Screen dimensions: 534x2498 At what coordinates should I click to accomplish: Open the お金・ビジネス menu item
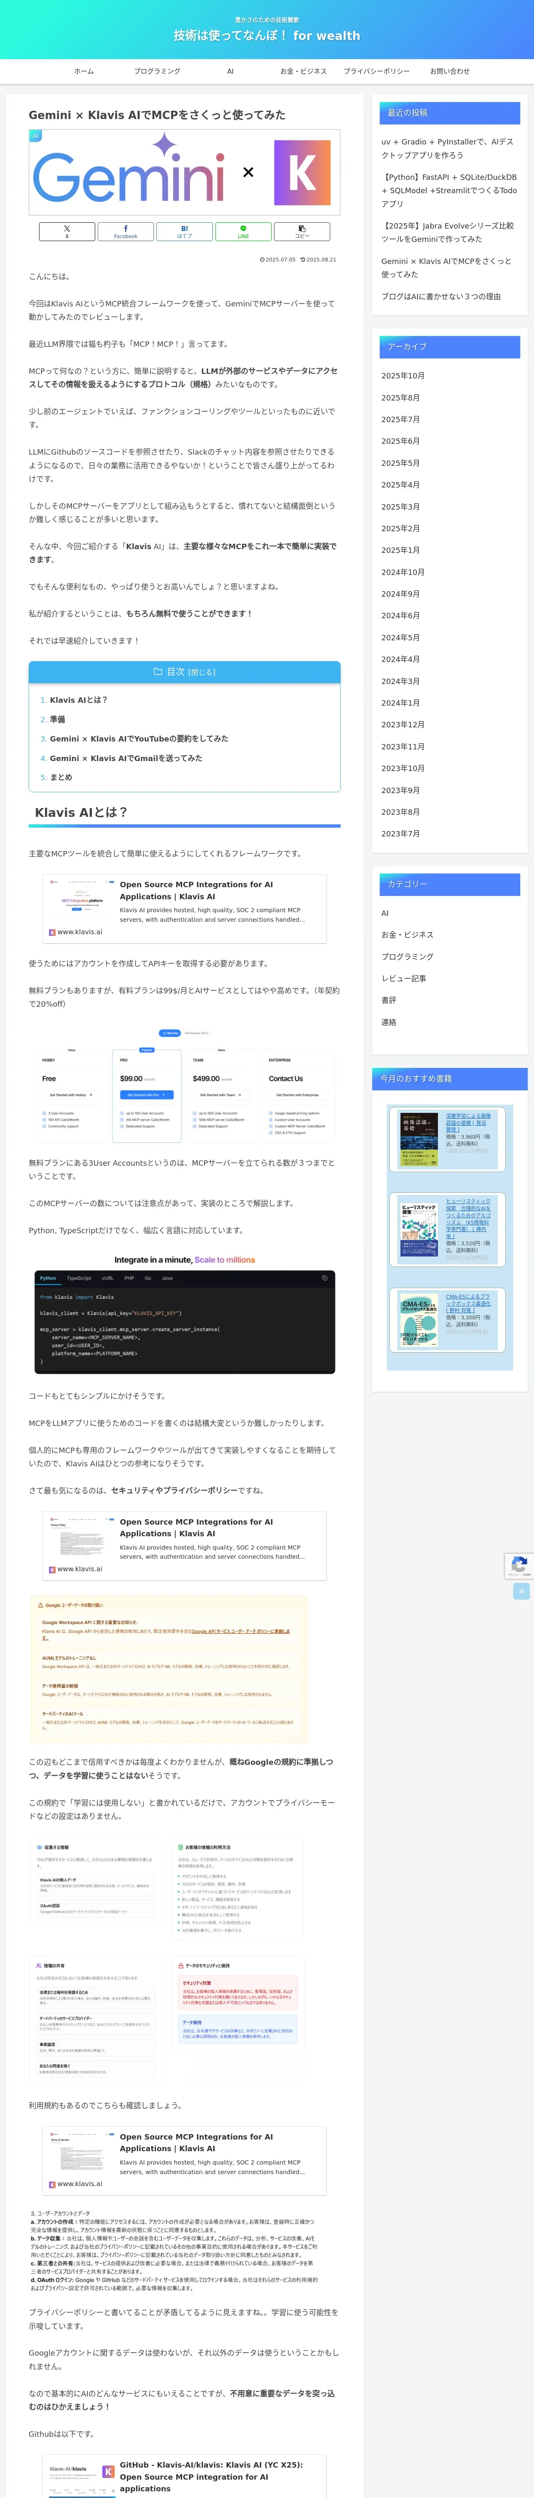pyautogui.click(x=303, y=72)
